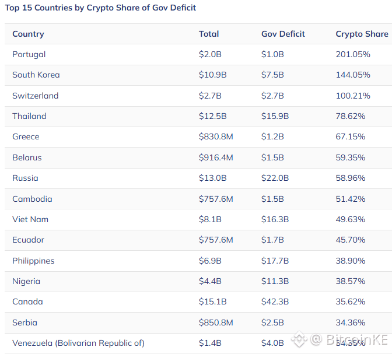The height and width of the screenshot is (354, 392).
Task: Select the Nigeria country cell
Action: coord(26,281)
